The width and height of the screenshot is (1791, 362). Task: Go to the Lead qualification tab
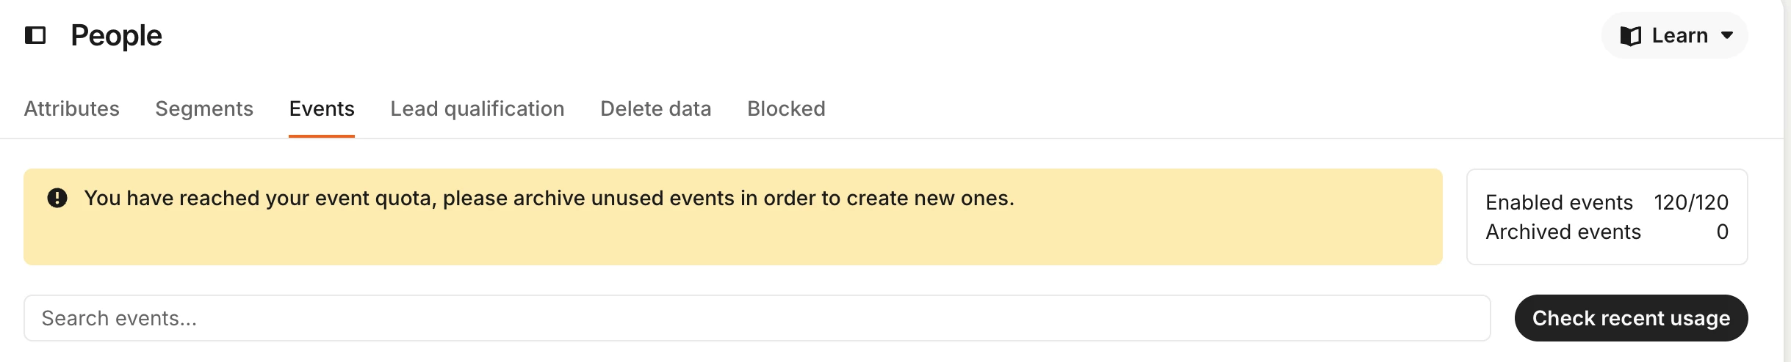click(x=478, y=108)
